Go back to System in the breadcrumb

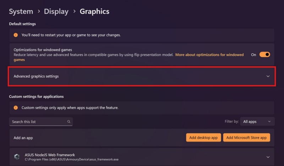(x=21, y=11)
